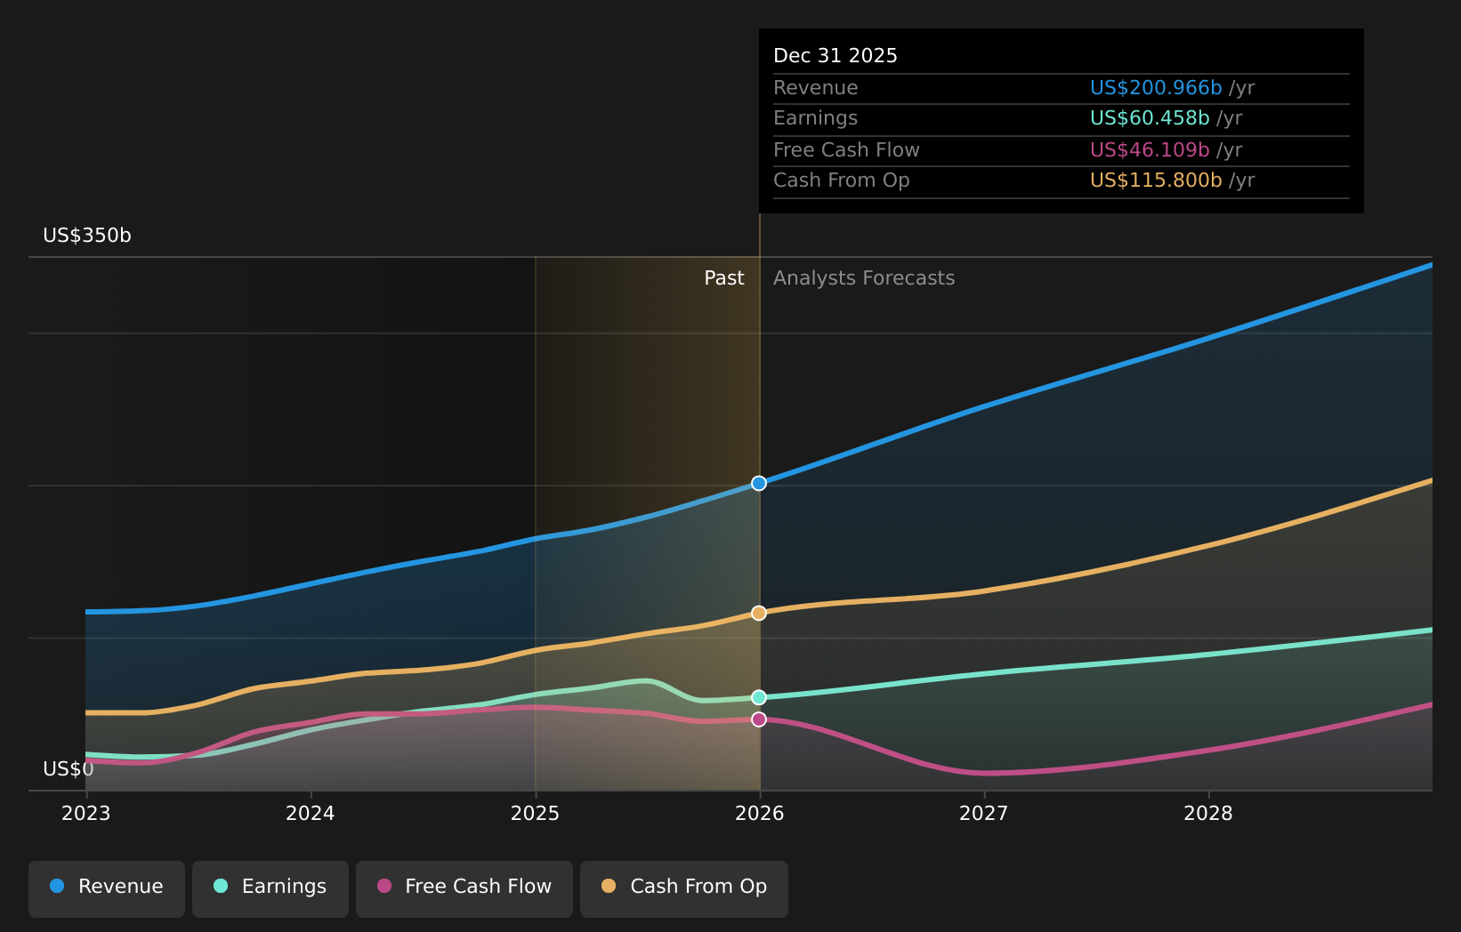Select the blue Revenue data point marker on the chart
1461x932 pixels.
(758, 483)
